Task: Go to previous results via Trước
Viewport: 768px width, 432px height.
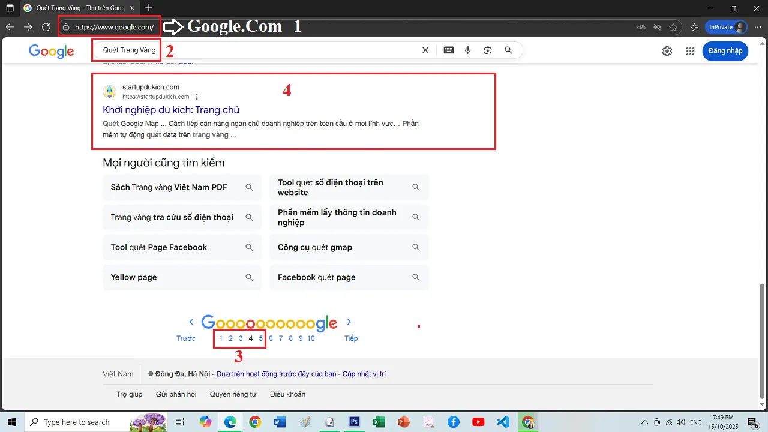Action: point(186,338)
